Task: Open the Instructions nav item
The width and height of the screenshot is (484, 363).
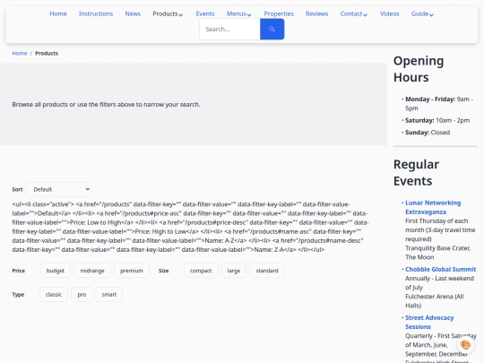Action: click(x=96, y=13)
